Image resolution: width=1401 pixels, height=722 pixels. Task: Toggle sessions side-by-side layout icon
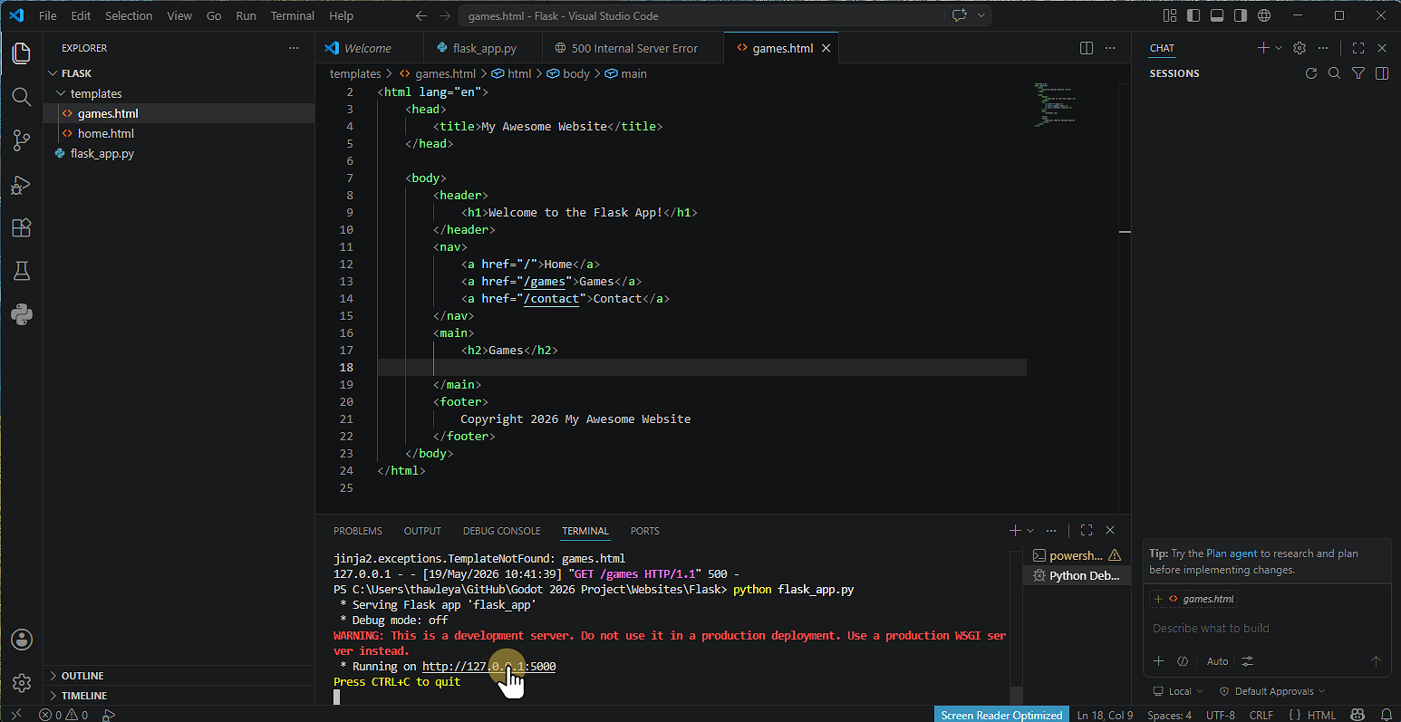[1382, 73]
